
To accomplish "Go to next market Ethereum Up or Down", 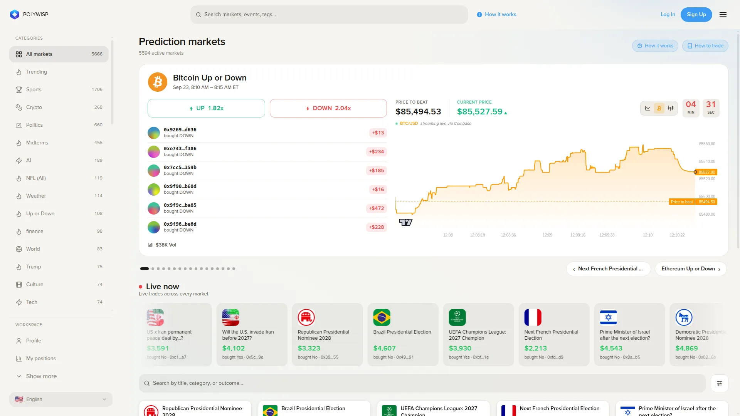I will coord(691,269).
